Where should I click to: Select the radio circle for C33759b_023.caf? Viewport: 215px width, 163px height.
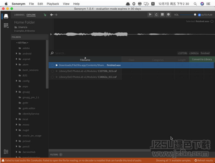52,71
